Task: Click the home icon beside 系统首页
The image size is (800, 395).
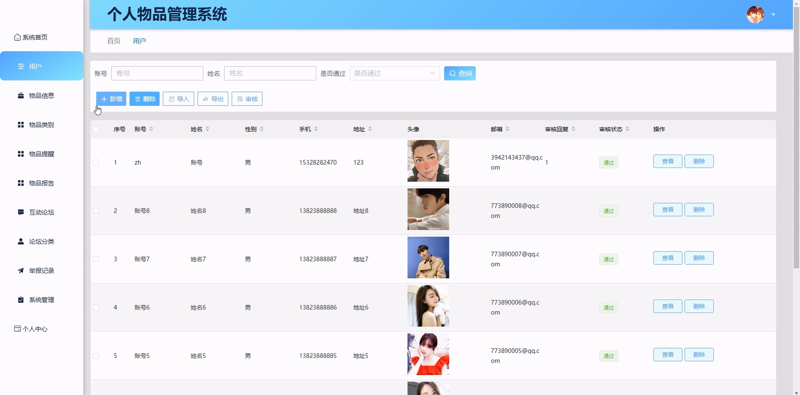Action: 17,37
